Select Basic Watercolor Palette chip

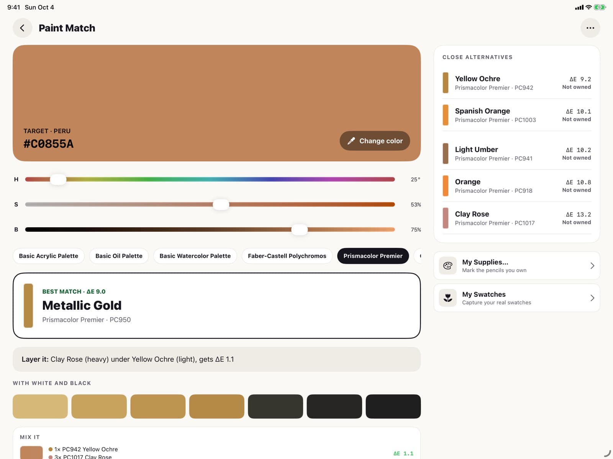(195, 256)
